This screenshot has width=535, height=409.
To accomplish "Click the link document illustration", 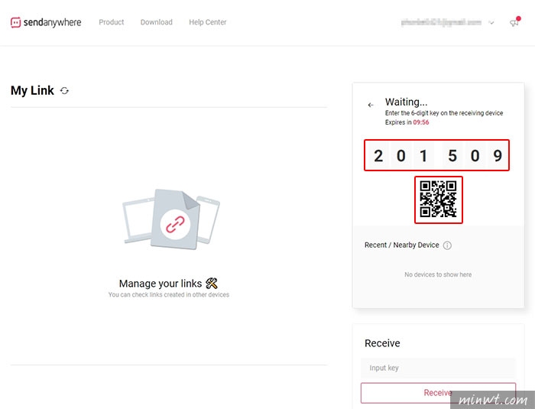I will pos(171,219).
